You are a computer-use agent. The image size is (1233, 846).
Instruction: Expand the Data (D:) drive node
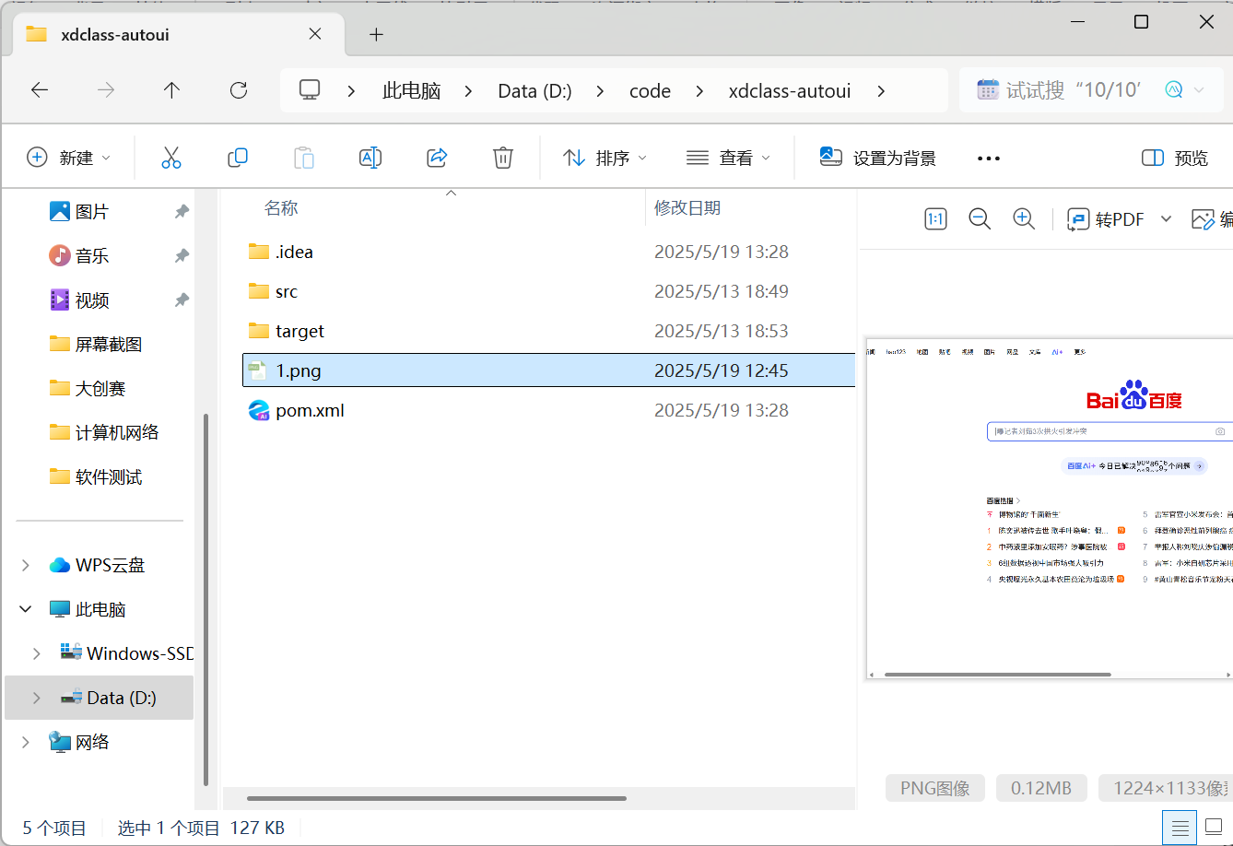(x=37, y=698)
